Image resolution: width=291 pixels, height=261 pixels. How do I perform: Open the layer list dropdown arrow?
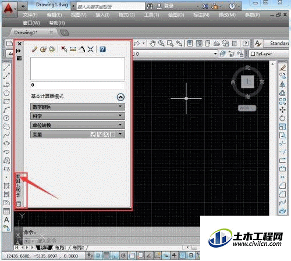click(x=215, y=53)
